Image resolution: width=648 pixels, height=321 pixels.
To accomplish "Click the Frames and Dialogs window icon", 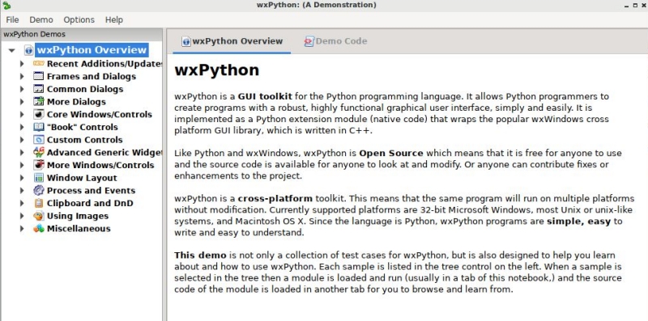I will coord(38,76).
